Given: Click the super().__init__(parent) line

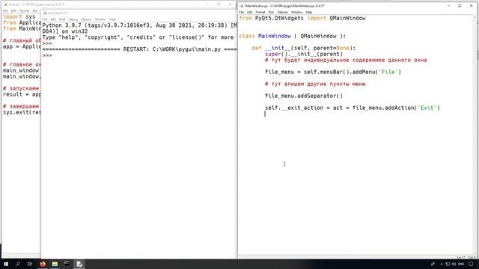Looking at the screenshot, I should click(304, 54).
